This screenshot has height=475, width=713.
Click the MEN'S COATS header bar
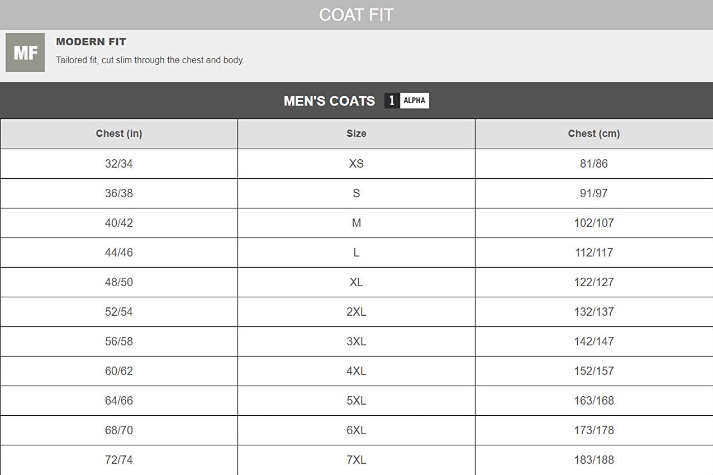[329, 101]
